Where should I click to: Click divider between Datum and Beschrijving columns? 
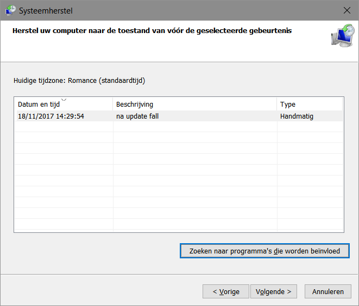coord(113,105)
